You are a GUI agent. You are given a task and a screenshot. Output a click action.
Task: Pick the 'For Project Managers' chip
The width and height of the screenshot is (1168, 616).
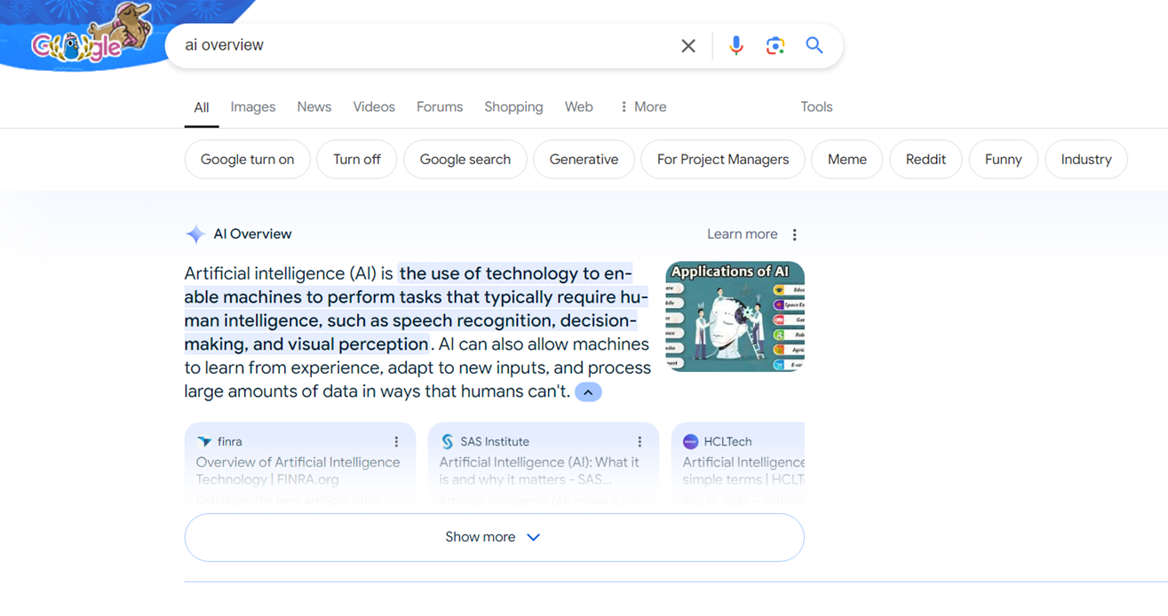tap(723, 160)
